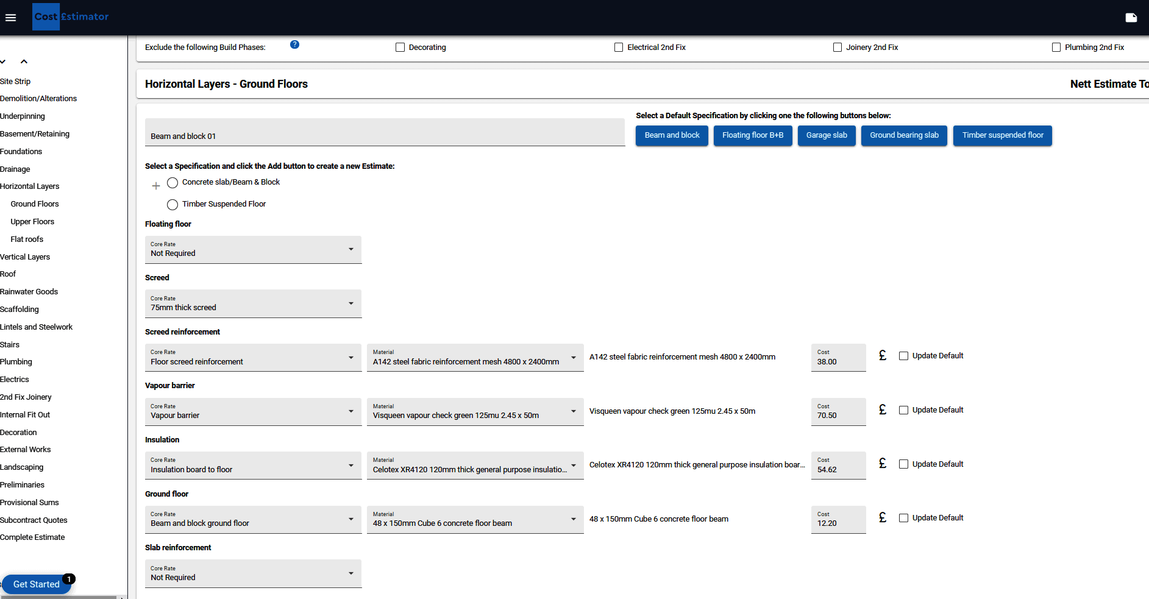Screen dimensions: 1149x599
Task: Open the new document icon in the top bar
Action: [1131, 18]
